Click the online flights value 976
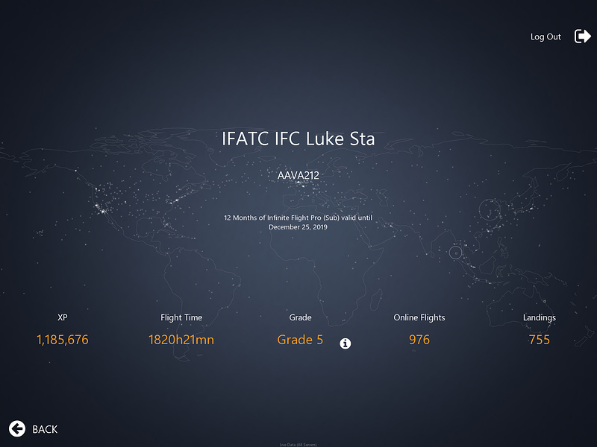 click(419, 340)
